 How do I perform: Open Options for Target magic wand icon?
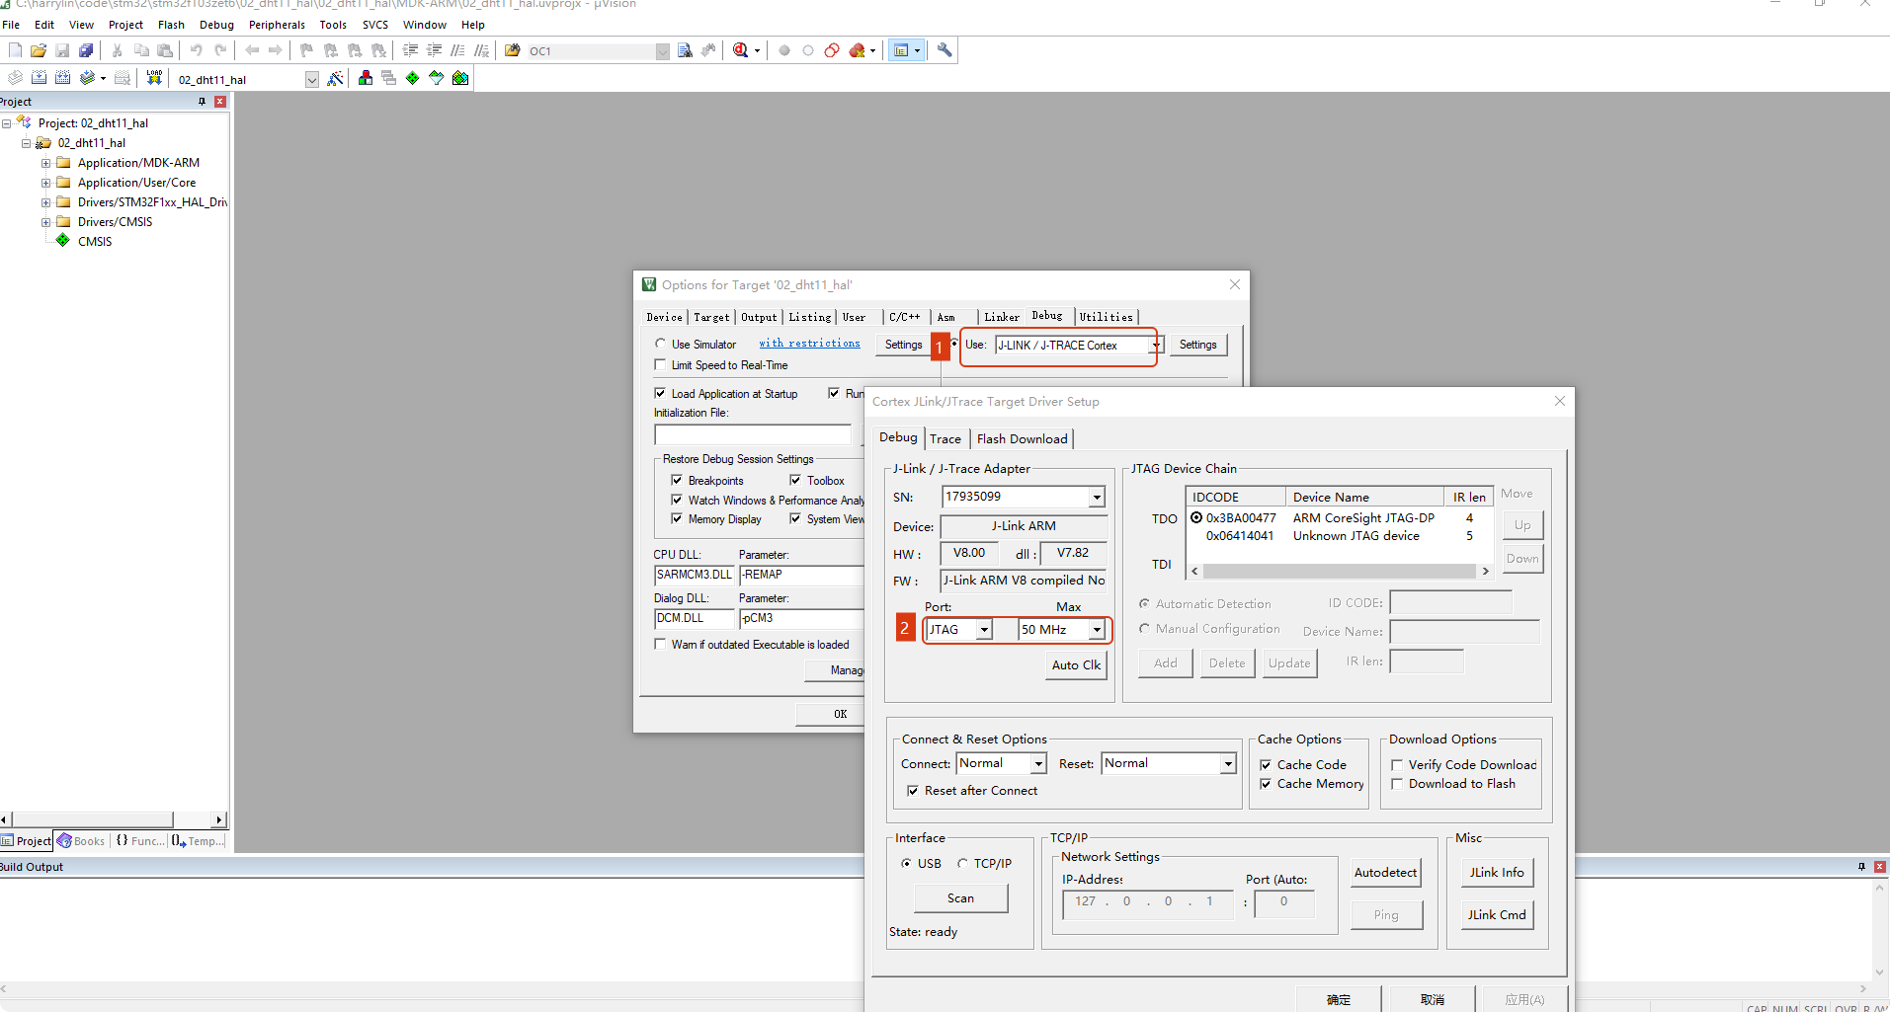[336, 78]
